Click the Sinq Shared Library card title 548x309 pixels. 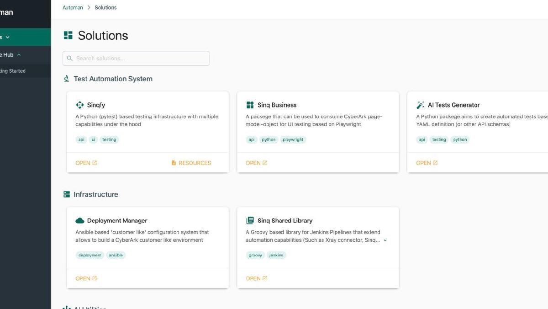[x=285, y=220]
